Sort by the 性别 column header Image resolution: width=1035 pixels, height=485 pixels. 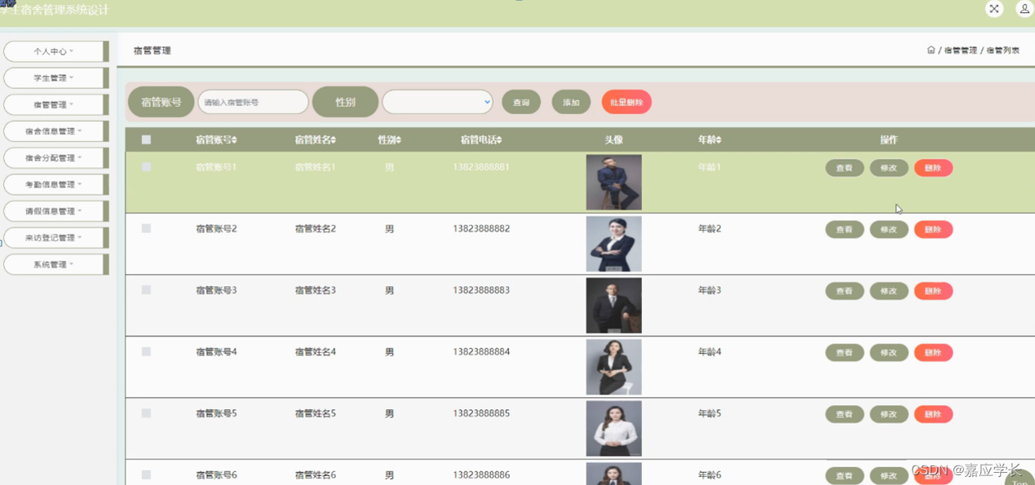point(389,140)
